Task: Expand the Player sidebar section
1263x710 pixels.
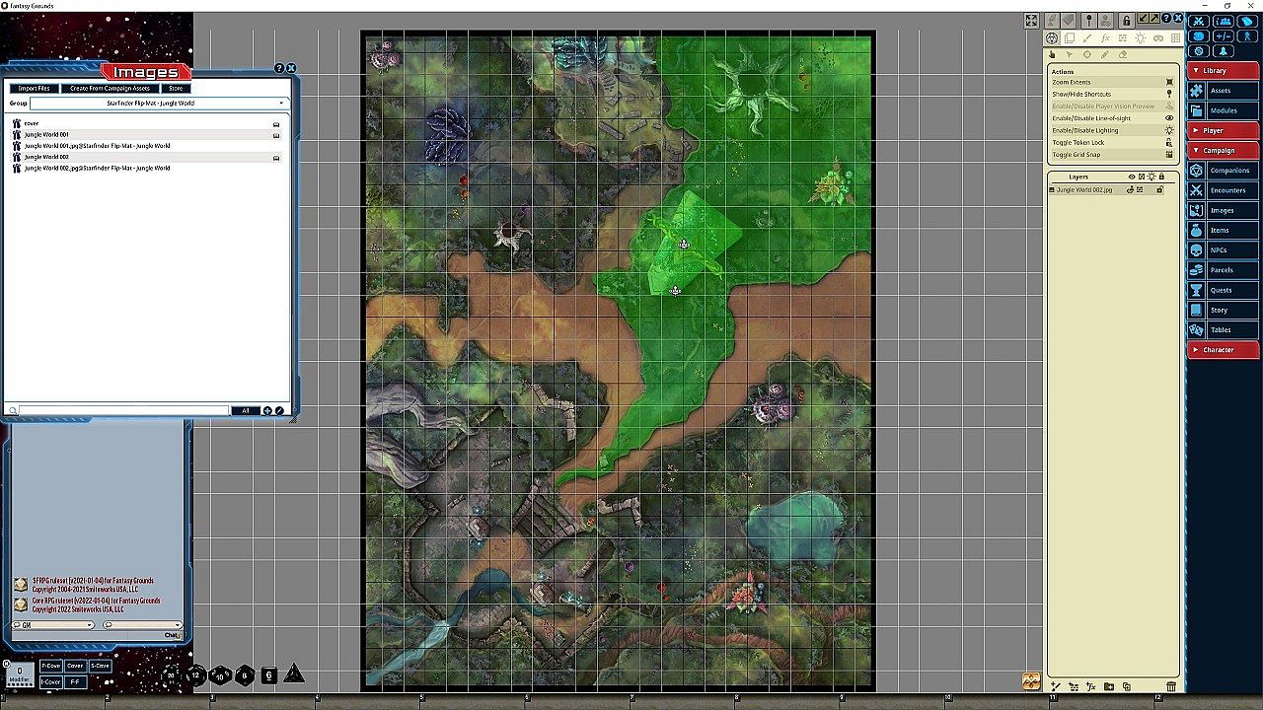Action: 1224,130
